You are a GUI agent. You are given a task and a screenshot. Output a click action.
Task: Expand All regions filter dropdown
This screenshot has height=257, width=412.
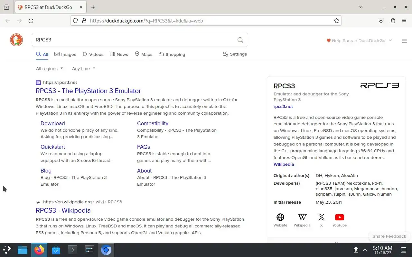pyautogui.click(x=50, y=68)
